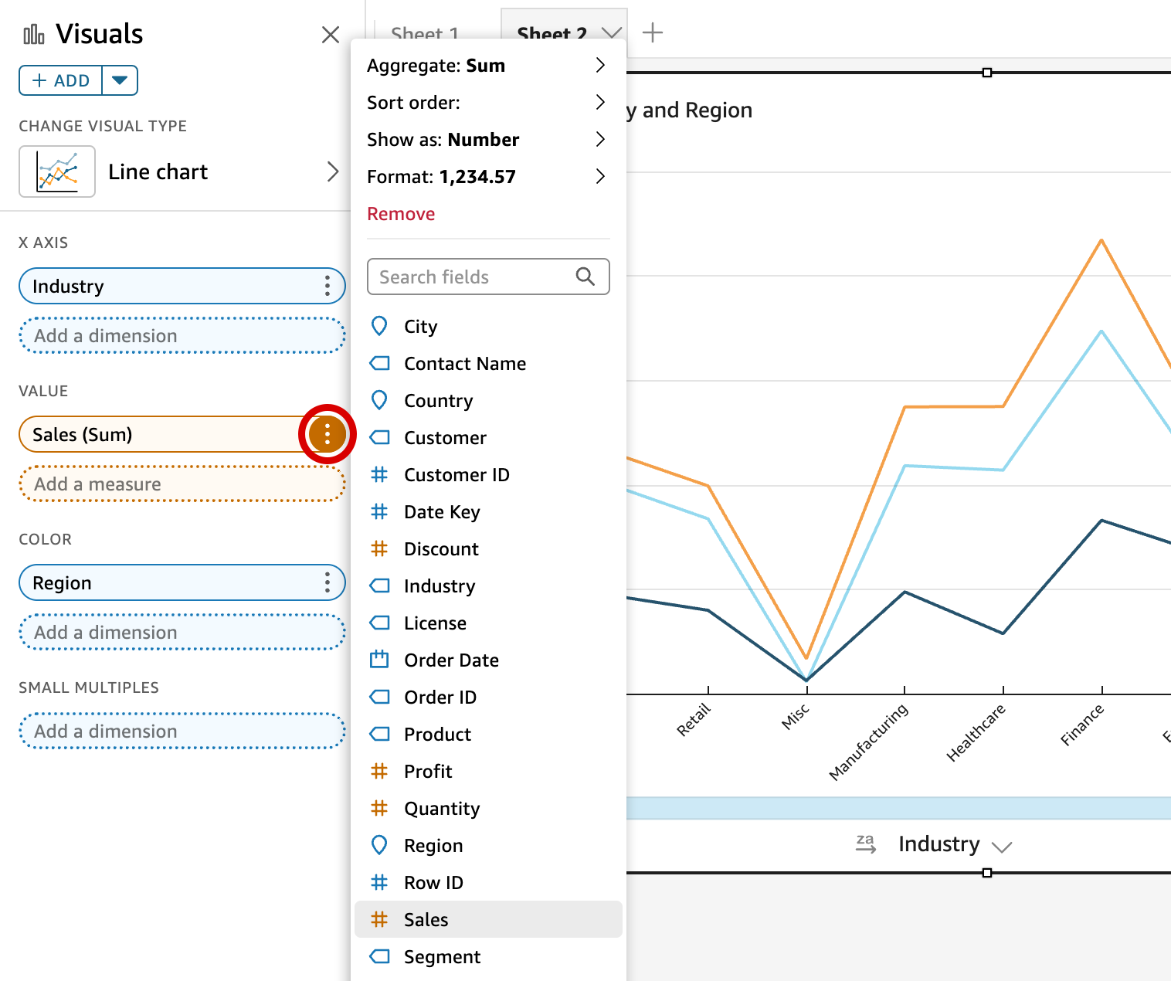Expand the Show as chevron arrow
1171x981 pixels.
point(600,140)
